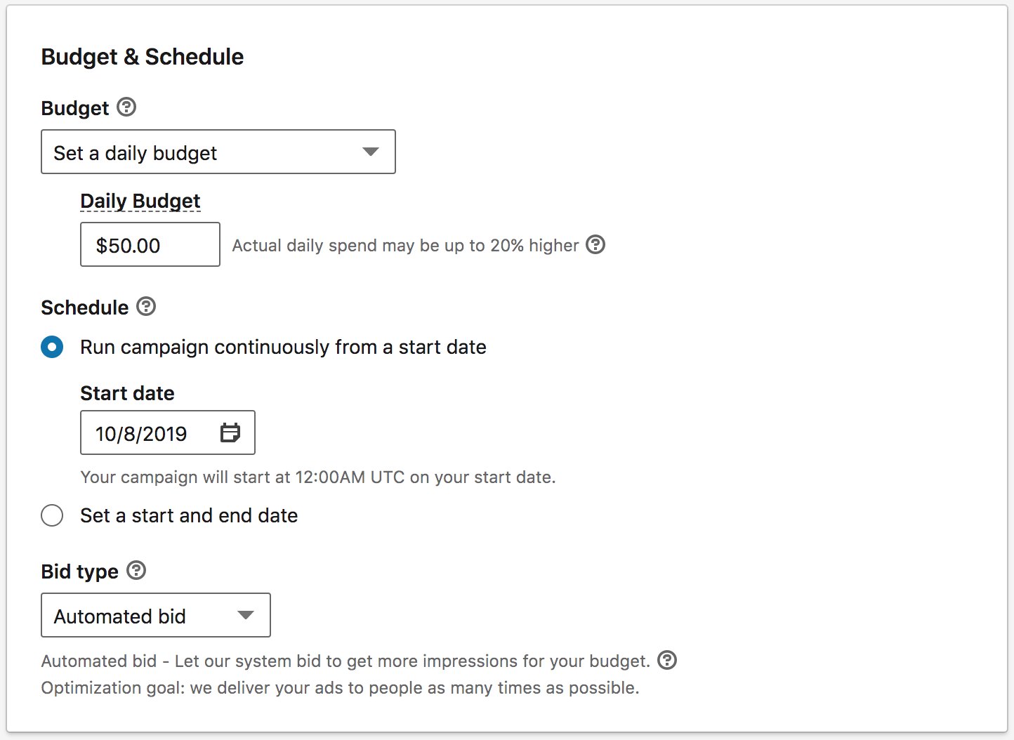Click help icon after Automated bid description

667,660
